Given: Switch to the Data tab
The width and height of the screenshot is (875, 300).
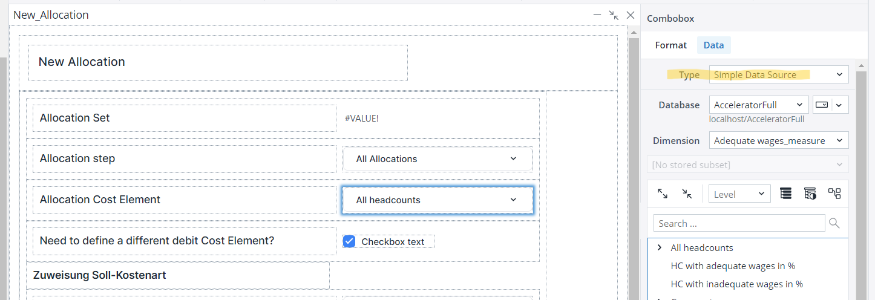Looking at the screenshot, I should coord(713,45).
